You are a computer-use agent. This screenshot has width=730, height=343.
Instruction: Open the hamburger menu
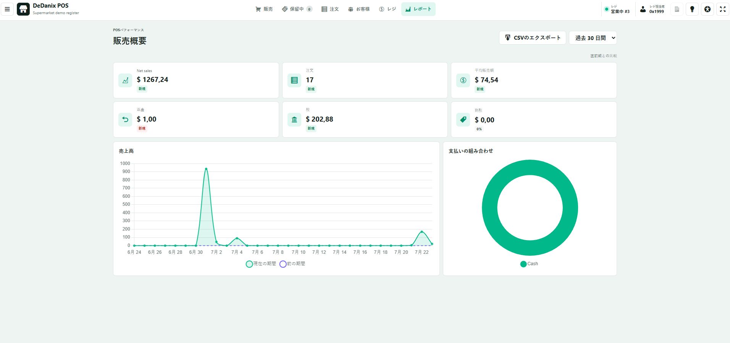(7, 9)
